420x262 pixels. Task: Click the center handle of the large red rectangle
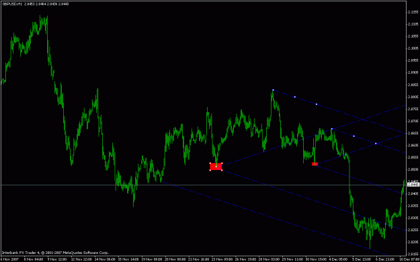point(216,167)
